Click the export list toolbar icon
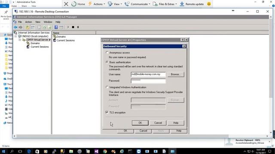 pos(49,27)
